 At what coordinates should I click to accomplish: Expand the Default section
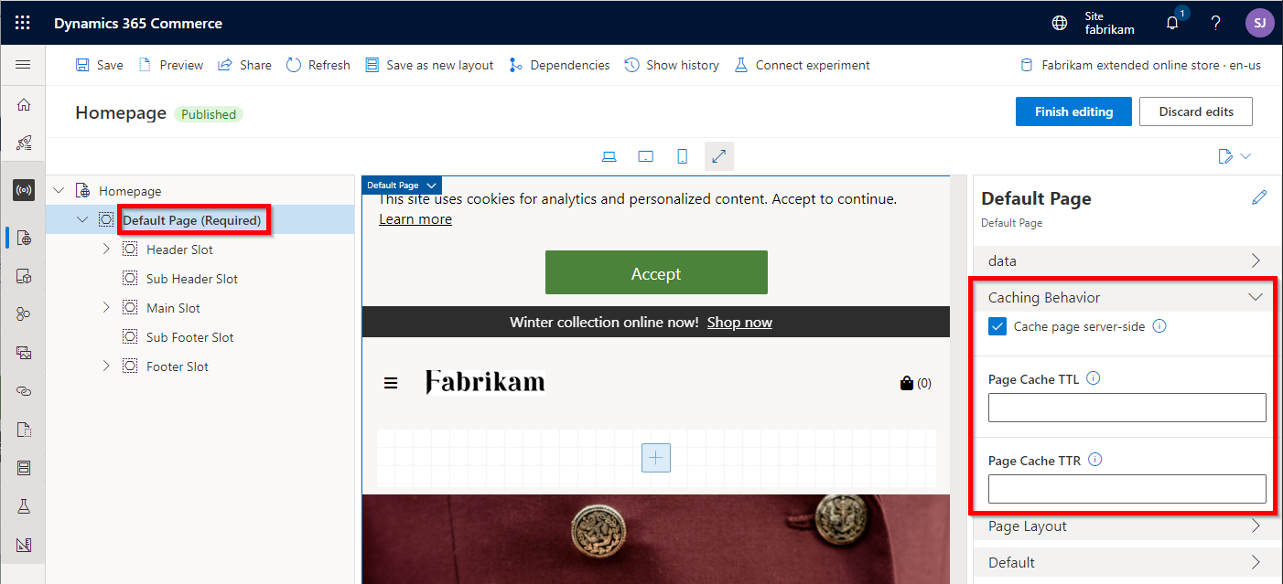point(1126,562)
